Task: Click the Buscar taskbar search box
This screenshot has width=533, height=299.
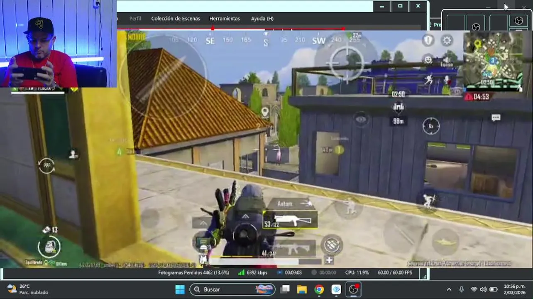Action: (232, 289)
